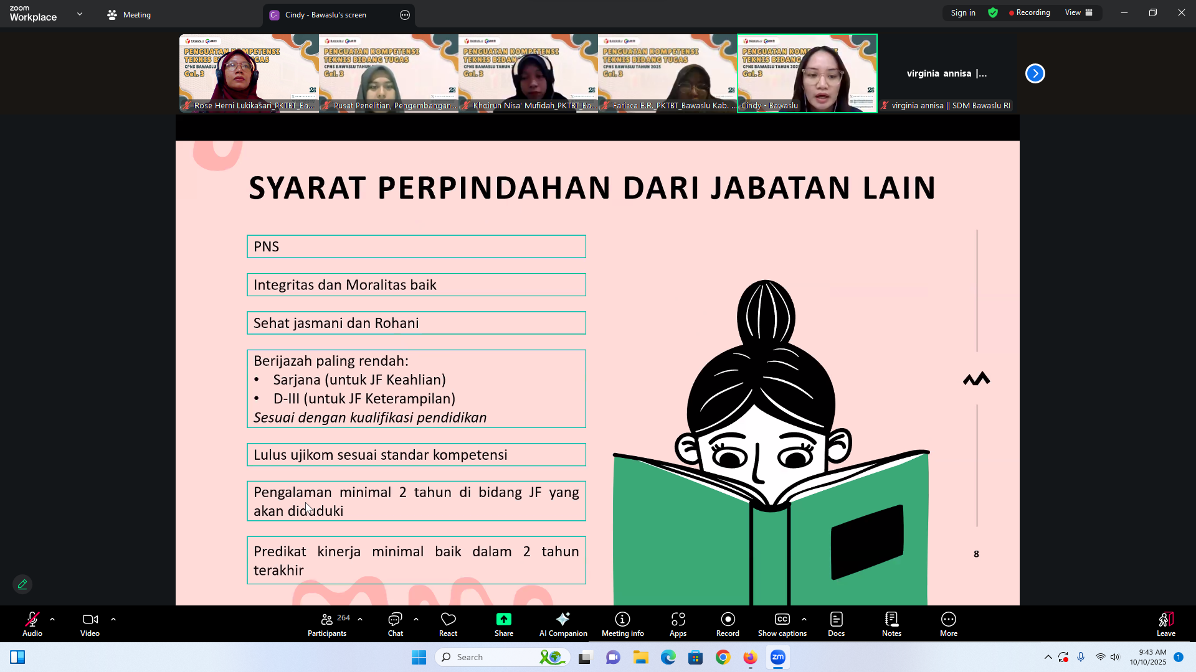Click the next participants arrow
Image resolution: width=1196 pixels, height=672 pixels.
click(1035, 73)
